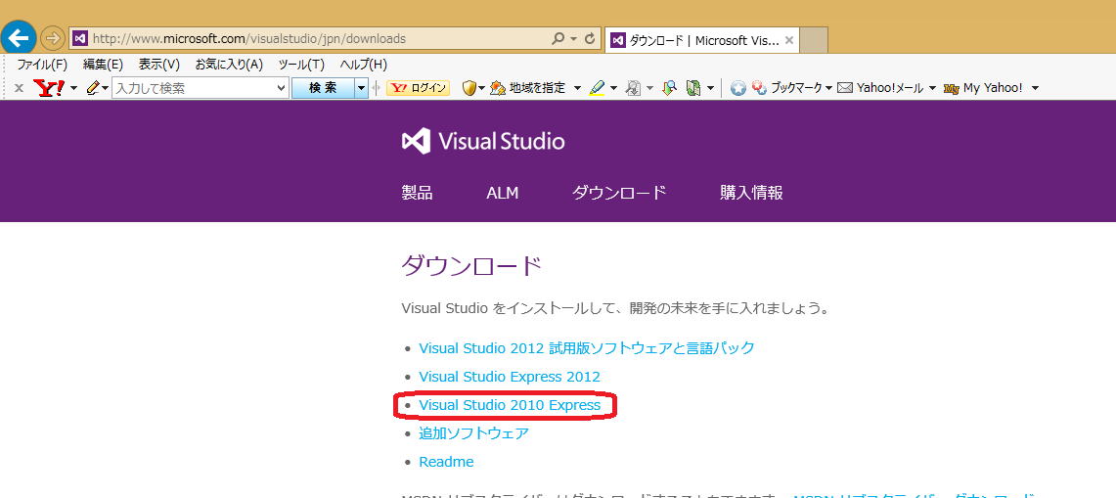The height and width of the screenshot is (498, 1116).
Task: Click the browser back arrow button
Action: (19, 38)
